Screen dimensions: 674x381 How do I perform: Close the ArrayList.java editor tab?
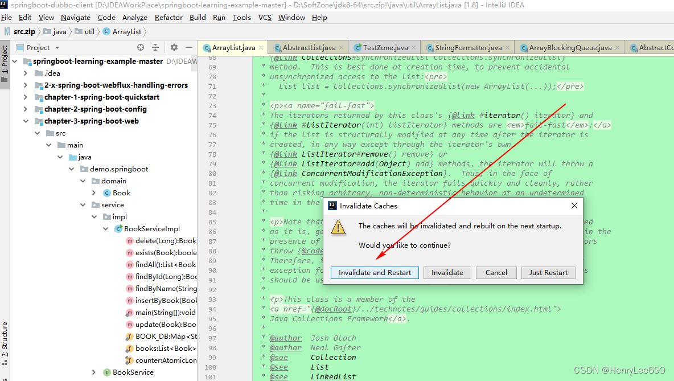pos(261,48)
